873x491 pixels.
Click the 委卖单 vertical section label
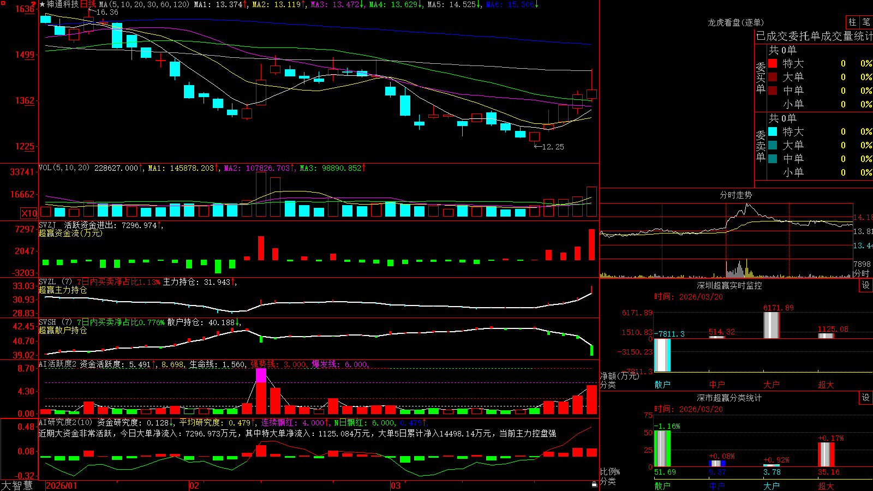(761, 146)
